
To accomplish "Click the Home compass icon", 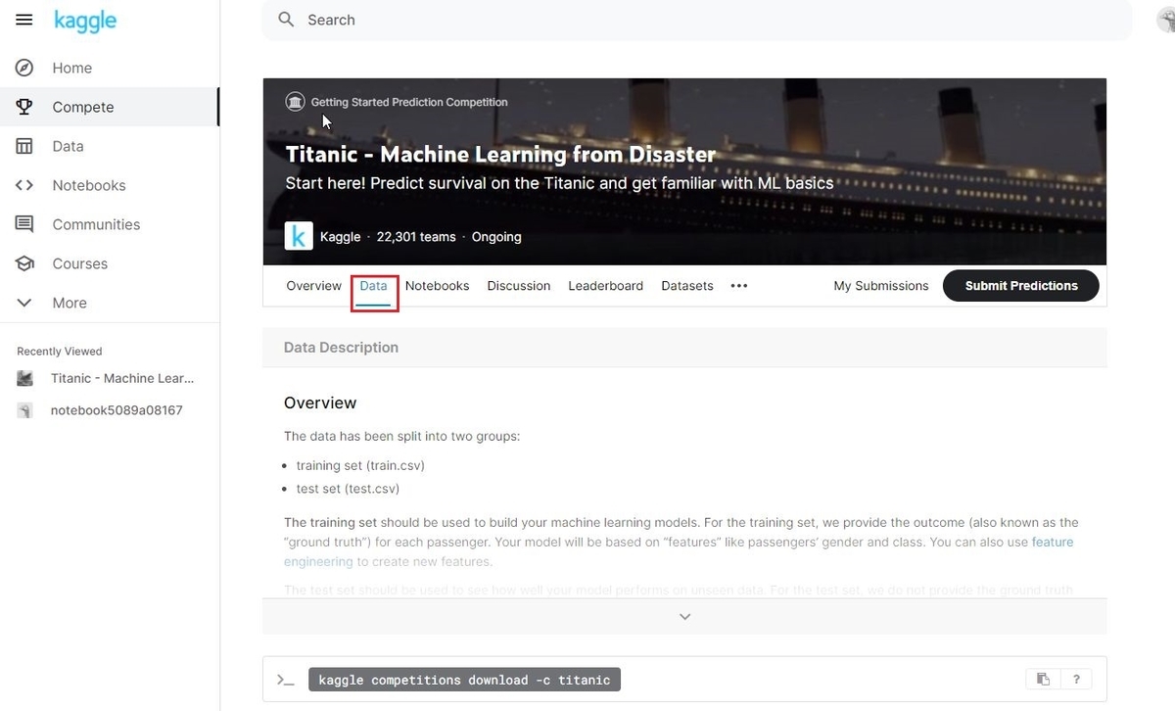I will 24,68.
